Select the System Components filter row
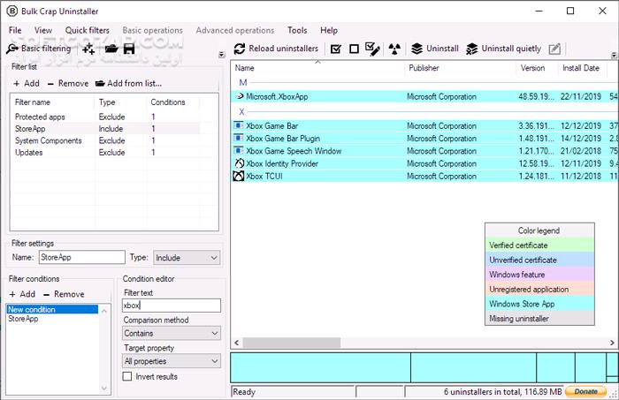The width and height of the screenshot is (619, 400). coord(105,140)
